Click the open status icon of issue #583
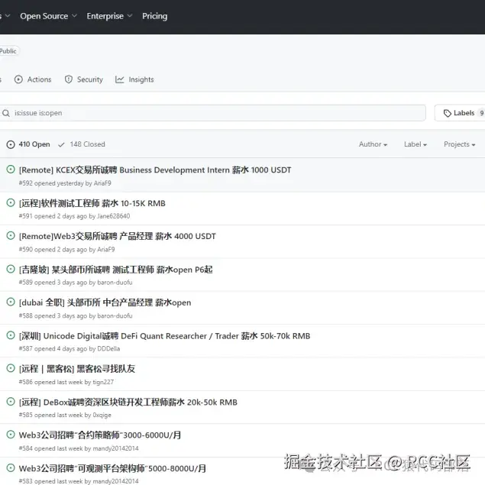Screen dimensions: 485x485 coord(11,467)
